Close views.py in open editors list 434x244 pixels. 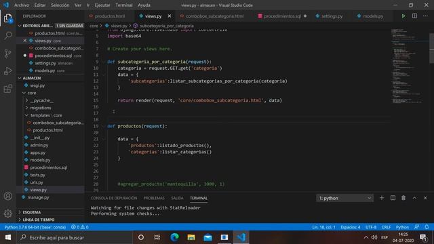click(x=25, y=41)
